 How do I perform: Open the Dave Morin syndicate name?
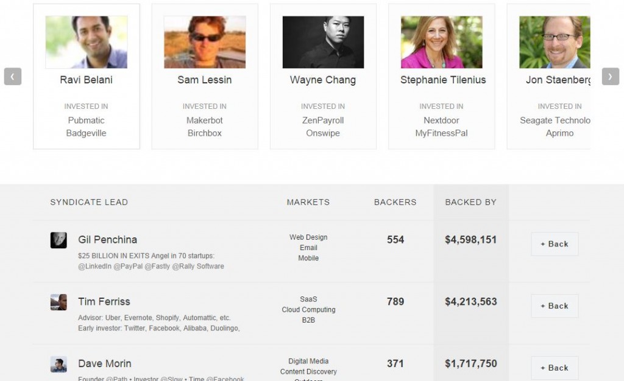(x=105, y=363)
